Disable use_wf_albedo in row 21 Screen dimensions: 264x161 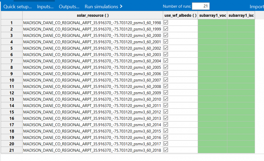click(x=166, y=150)
